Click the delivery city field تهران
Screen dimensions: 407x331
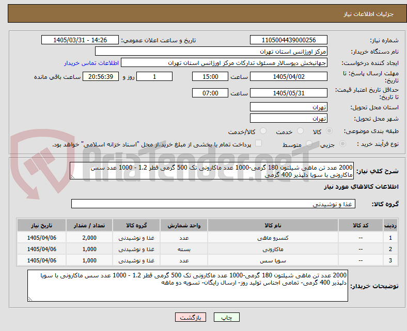(289, 118)
